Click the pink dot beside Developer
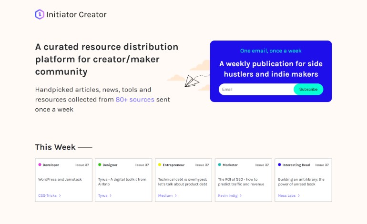This screenshot has width=367, height=224. (40, 164)
